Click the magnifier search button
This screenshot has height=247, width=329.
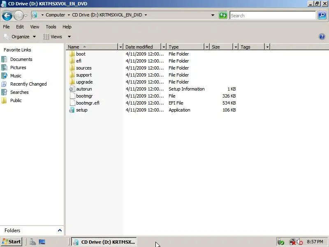click(x=322, y=15)
